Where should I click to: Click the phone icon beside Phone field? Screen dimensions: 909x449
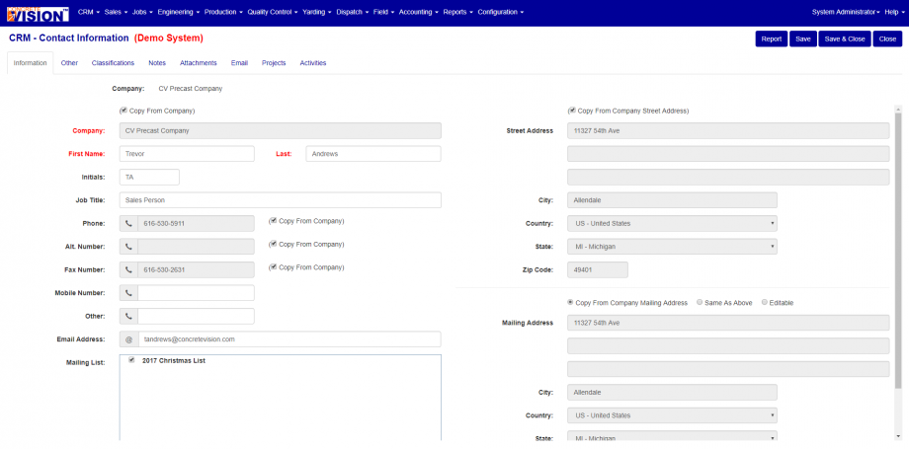tap(128, 223)
